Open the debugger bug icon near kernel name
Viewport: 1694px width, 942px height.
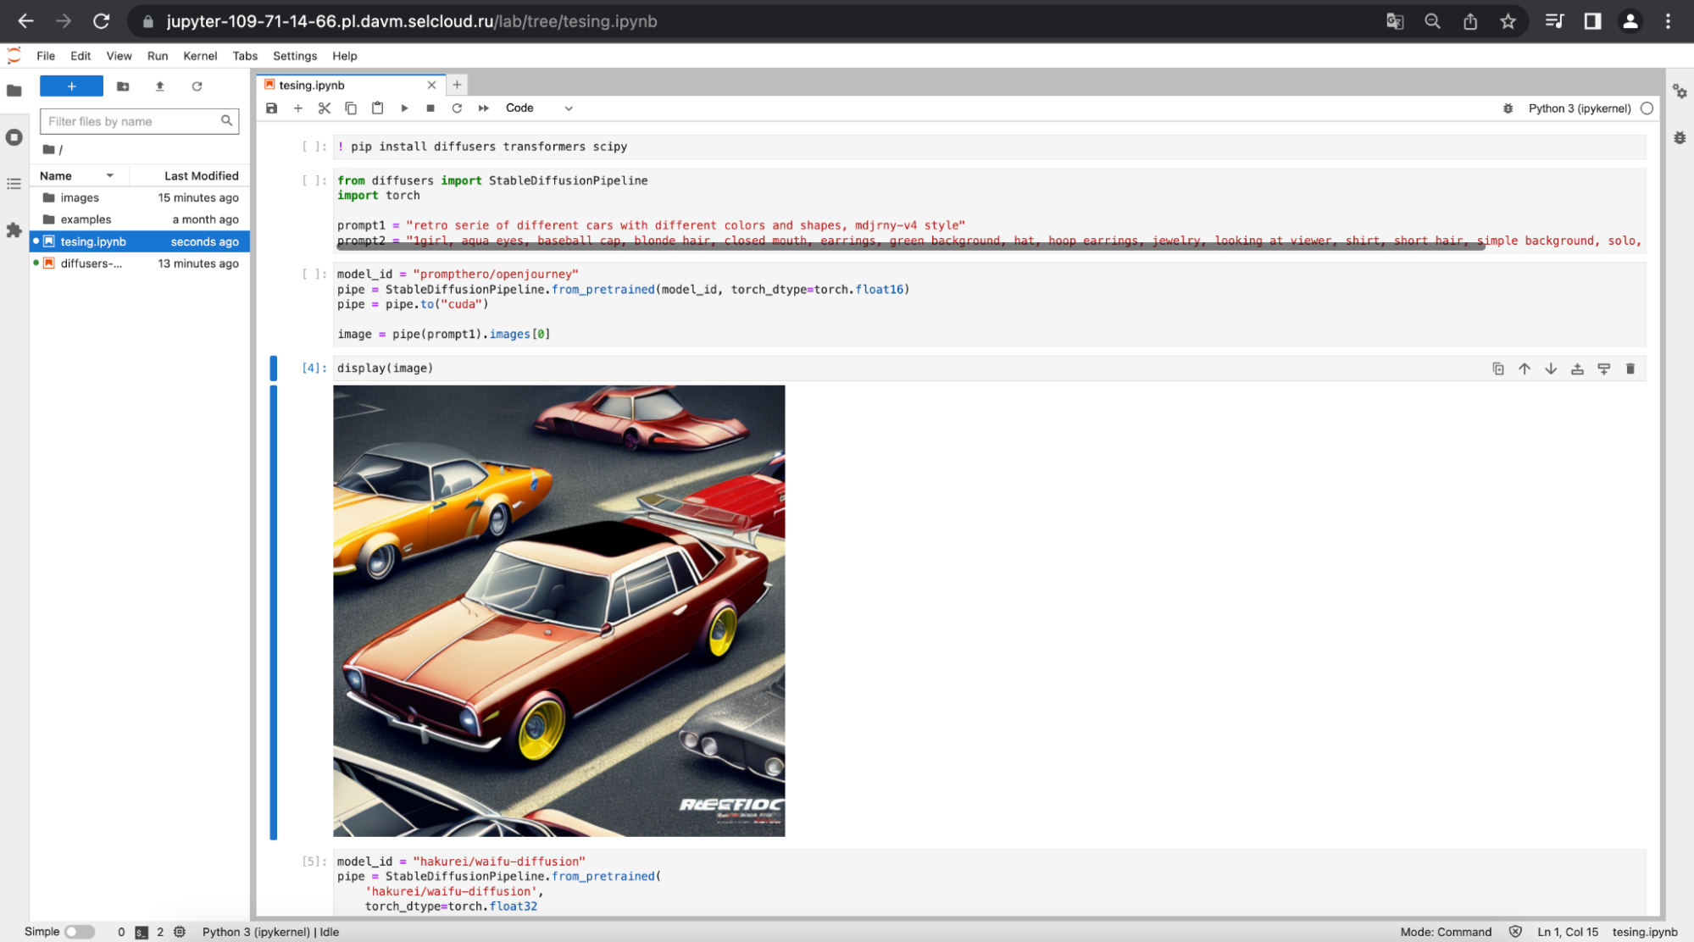click(x=1508, y=108)
